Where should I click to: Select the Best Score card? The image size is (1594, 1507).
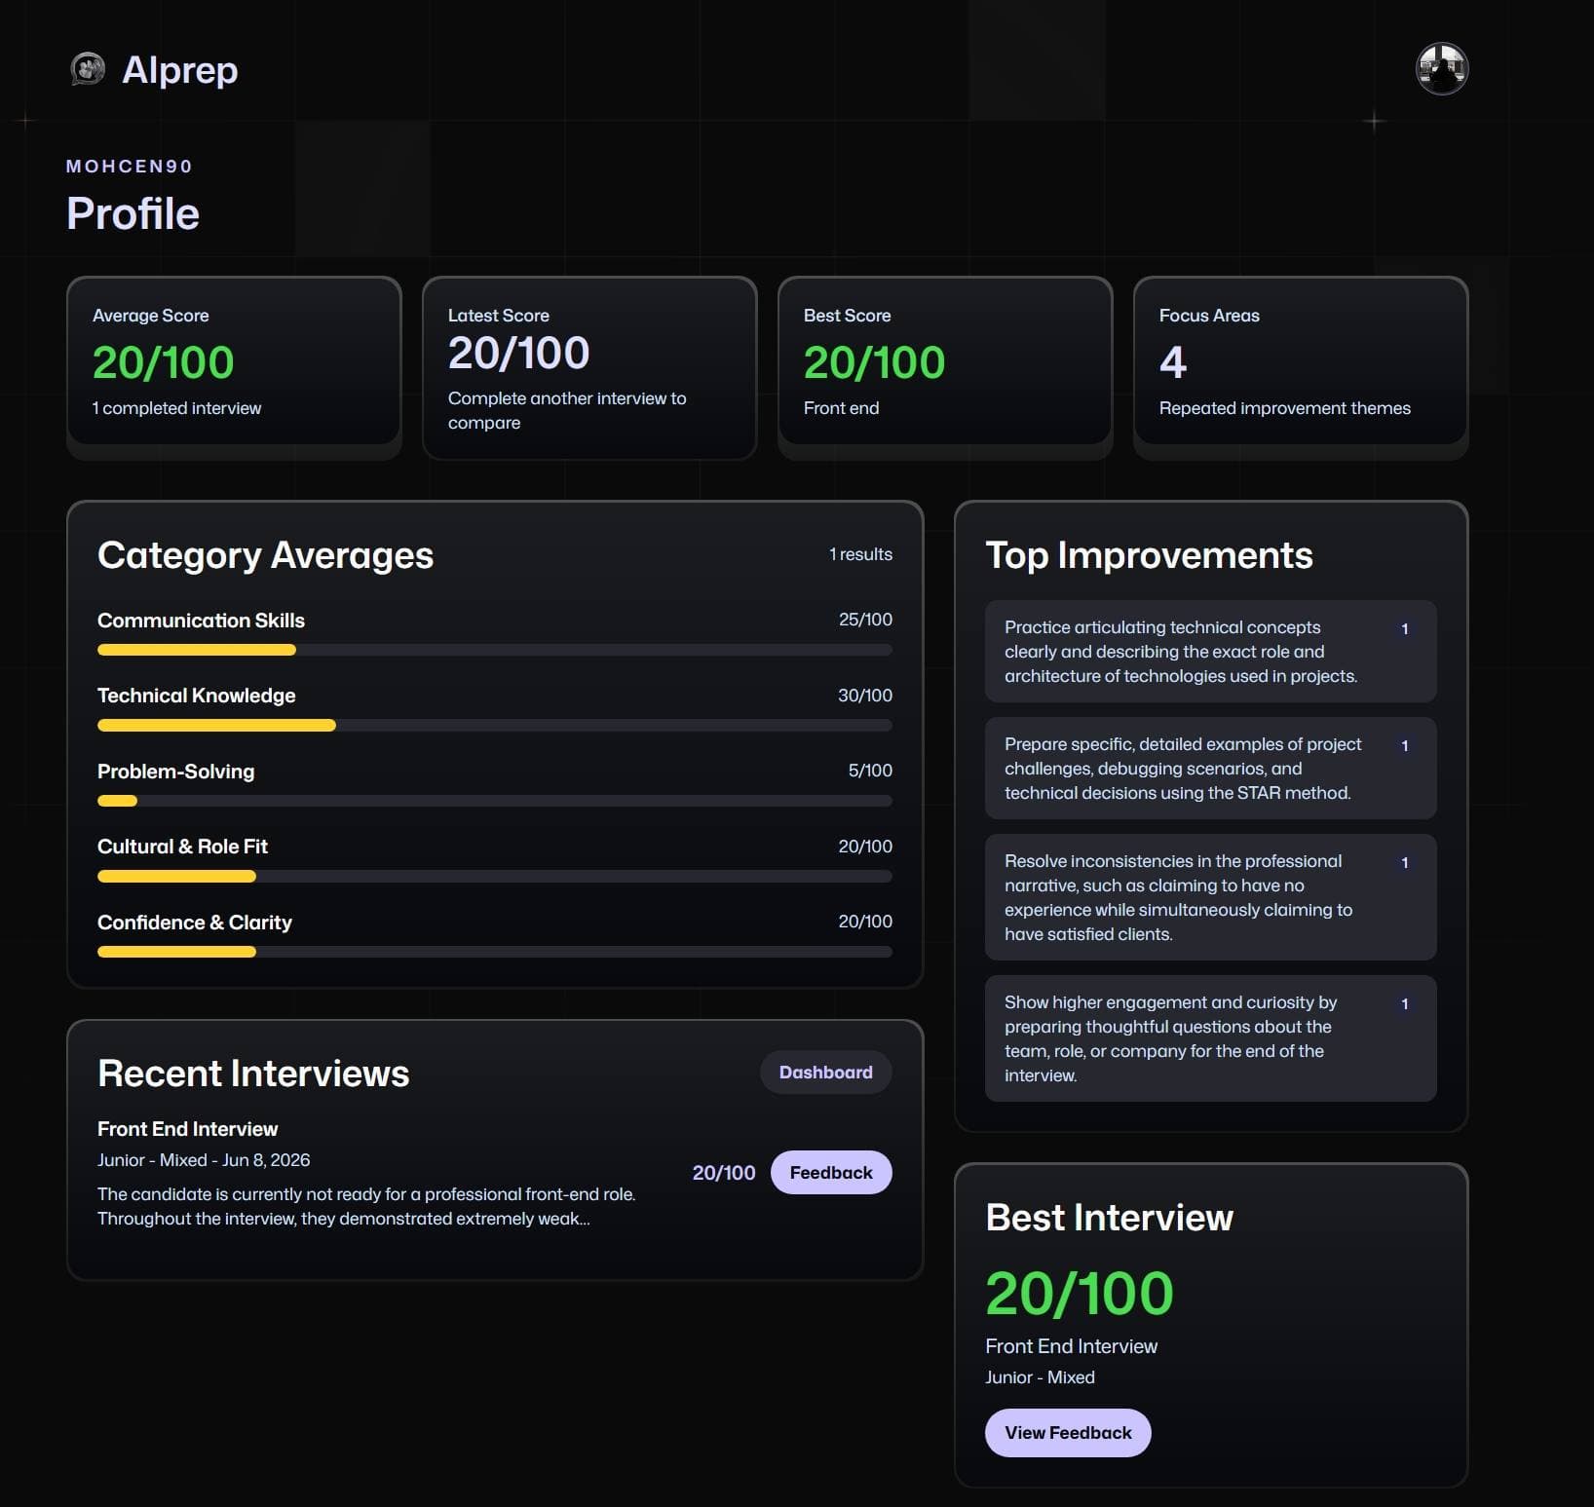click(945, 367)
